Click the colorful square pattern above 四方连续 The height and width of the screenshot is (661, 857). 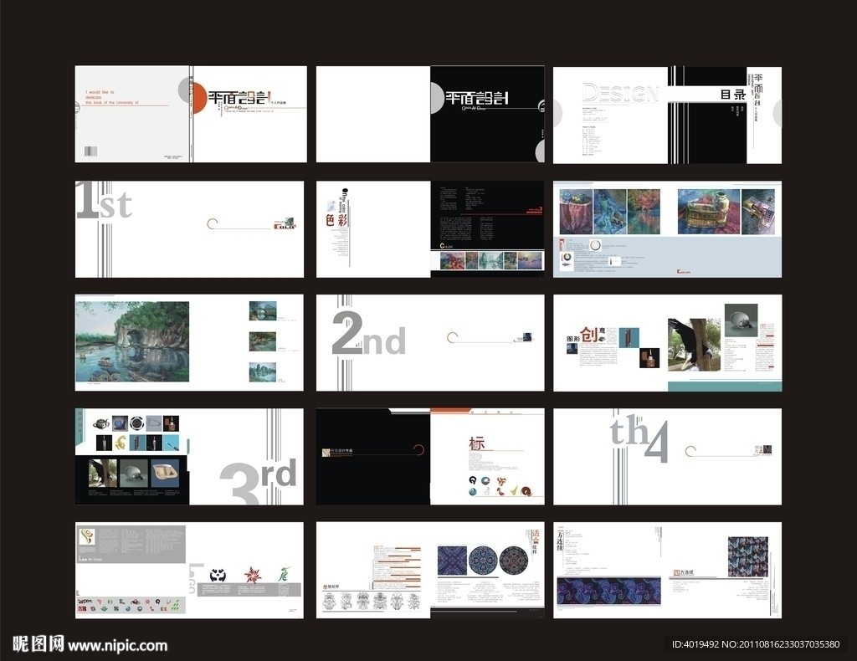click(x=747, y=556)
